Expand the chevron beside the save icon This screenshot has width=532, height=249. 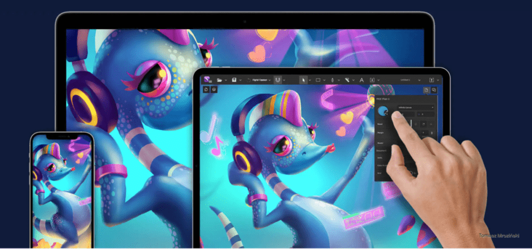(240, 80)
